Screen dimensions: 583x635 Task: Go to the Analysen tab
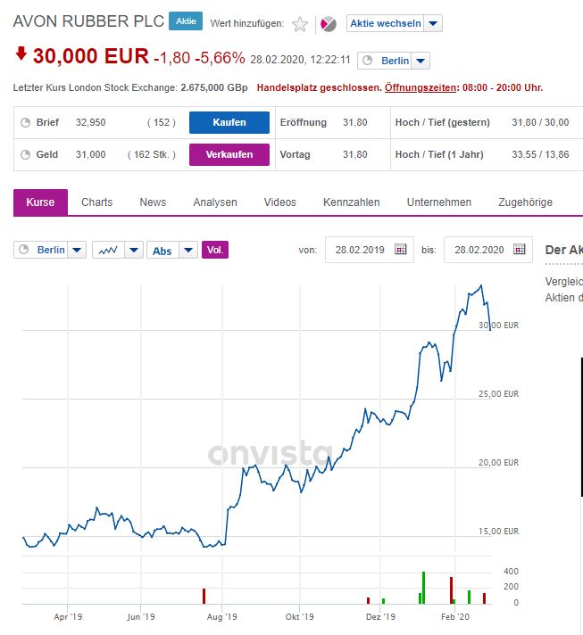(x=215, y=202)
